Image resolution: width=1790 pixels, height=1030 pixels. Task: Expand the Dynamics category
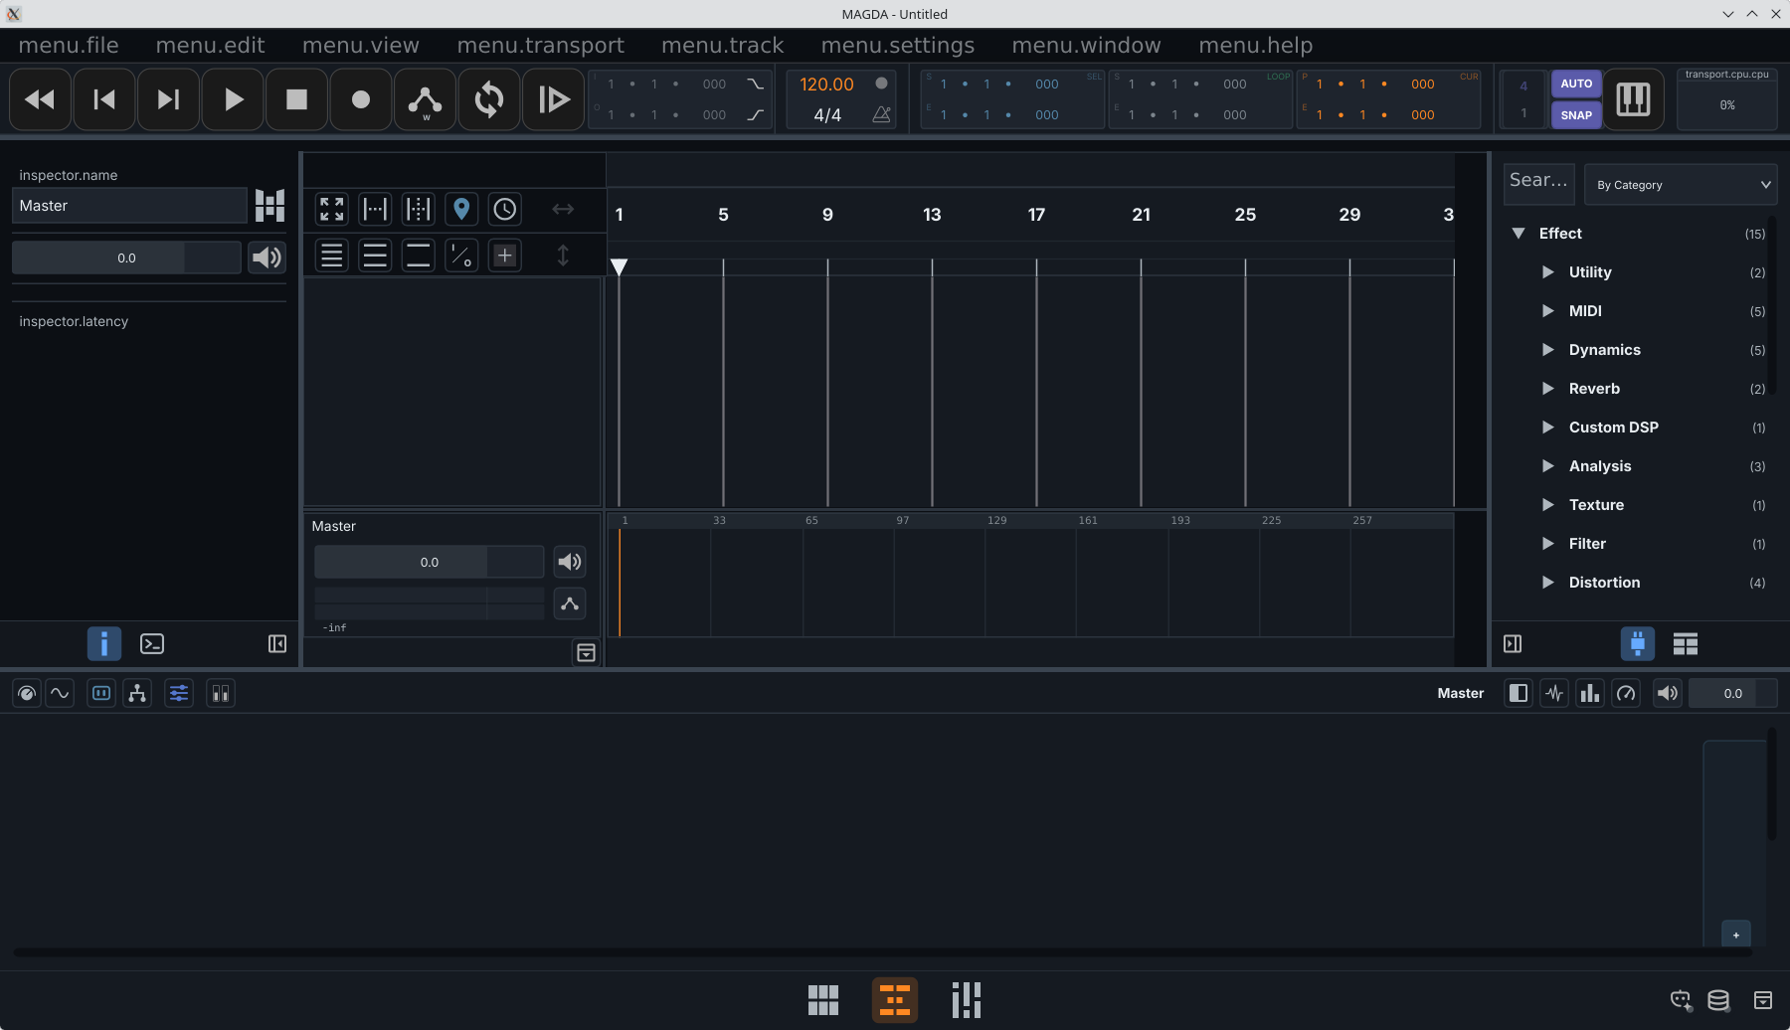coord(1548,350)
